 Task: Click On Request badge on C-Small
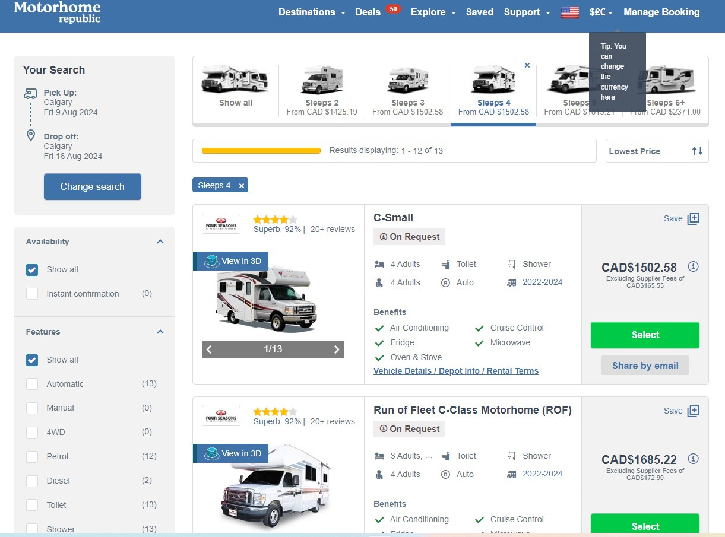coord(409,237)
